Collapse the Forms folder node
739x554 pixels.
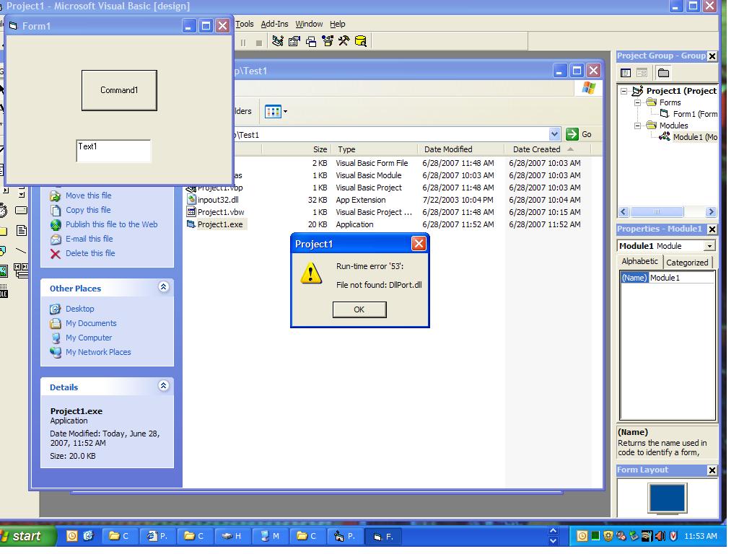tap(638, 102)
